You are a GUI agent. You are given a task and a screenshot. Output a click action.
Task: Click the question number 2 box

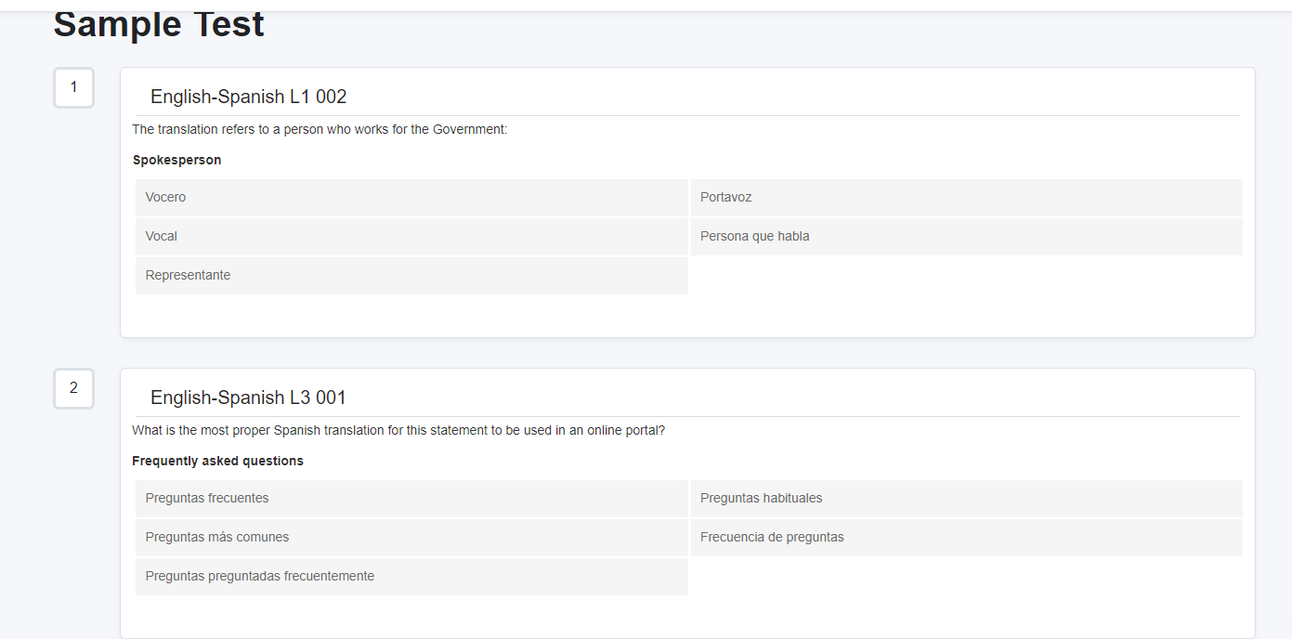pyautogui.click(x=74, y=388)
